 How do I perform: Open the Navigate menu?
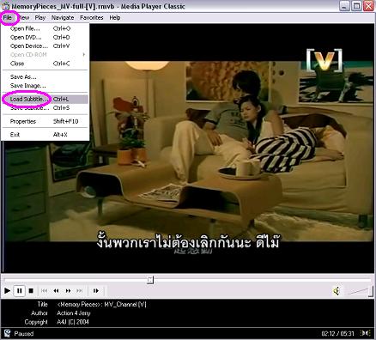63,18
